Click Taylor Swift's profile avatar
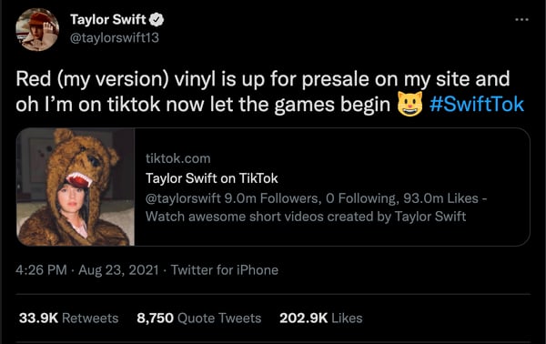This screenshot has height=344, width=546. click(x=37, y=30)
